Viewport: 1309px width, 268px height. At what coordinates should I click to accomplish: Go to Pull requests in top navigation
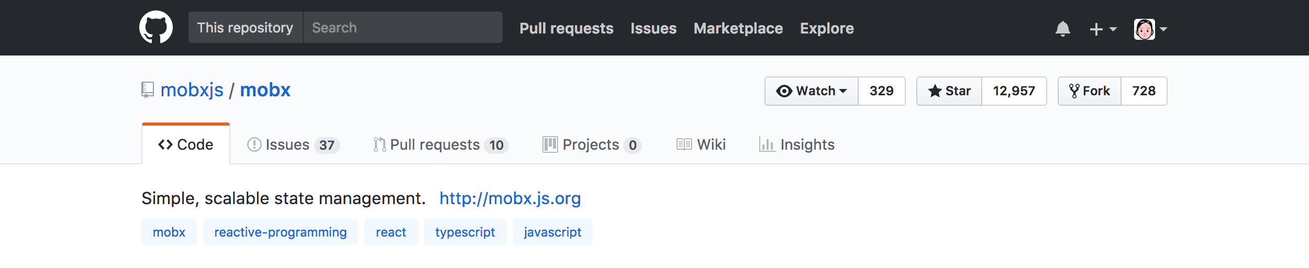(x=566, y=28)
